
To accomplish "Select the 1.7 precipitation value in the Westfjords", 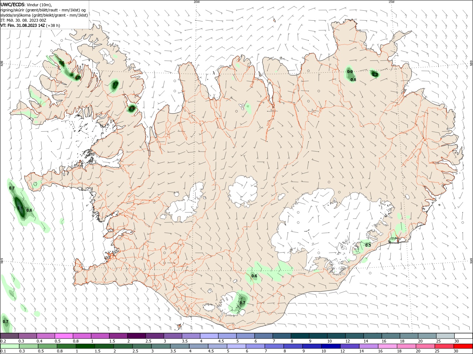I will click(x=115, y=84).
